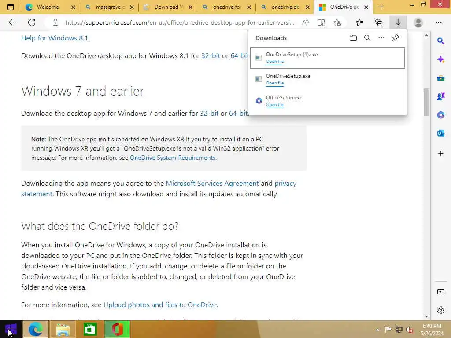451x338 pixels.
Task: Hide the sidebar with collapse icon
Action: pyautogui.click(x=440, y=292)
